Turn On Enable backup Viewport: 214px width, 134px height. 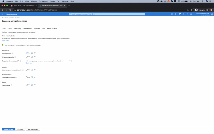[27, 85]
